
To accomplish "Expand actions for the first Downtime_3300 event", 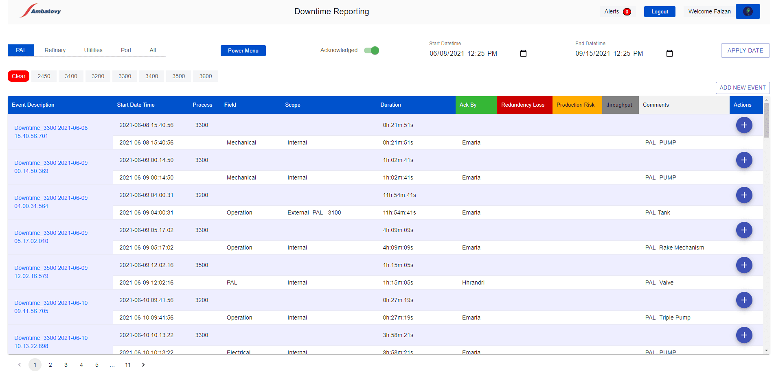I will point(744,125).
